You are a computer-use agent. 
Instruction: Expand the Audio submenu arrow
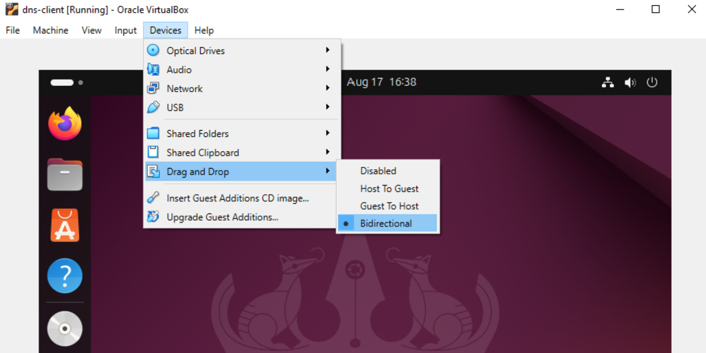tap(328, 69)
